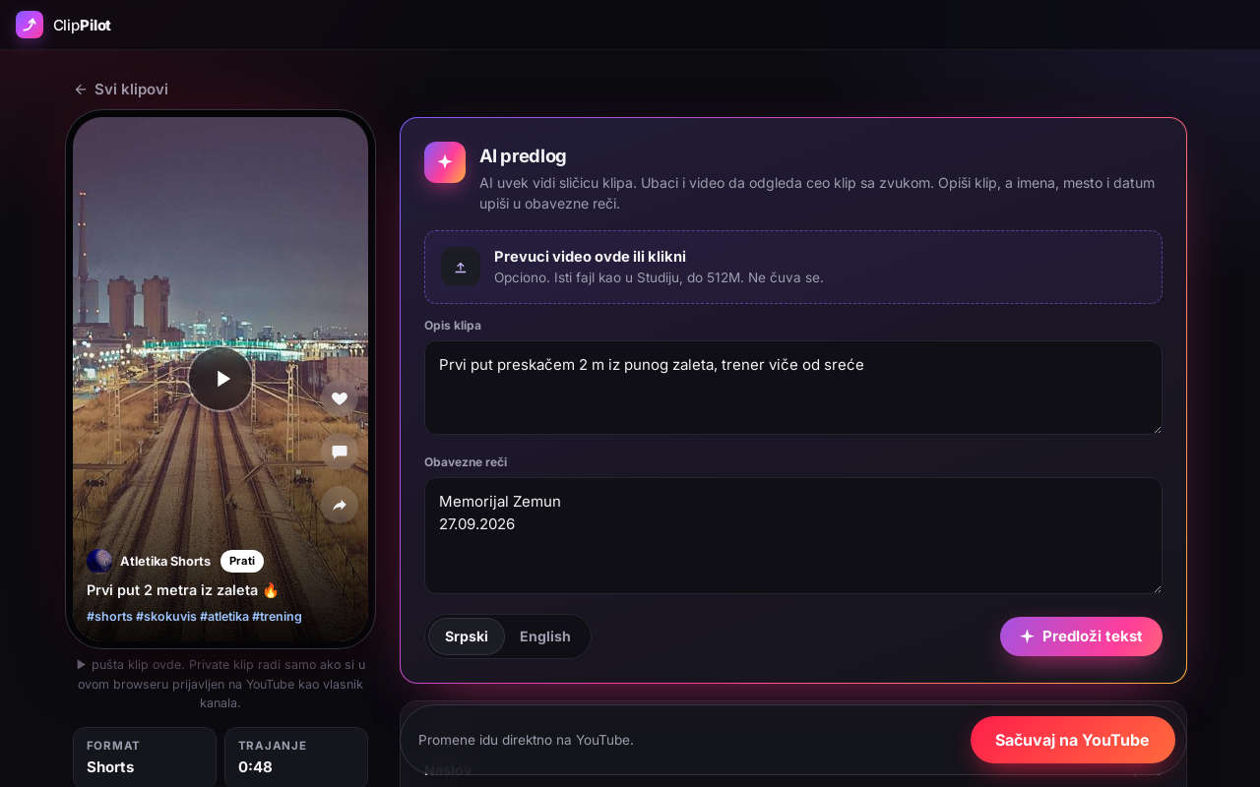1260x787 pixels.
Task: Click the AI predlog sparkle icon
Action: click(445, 162)
